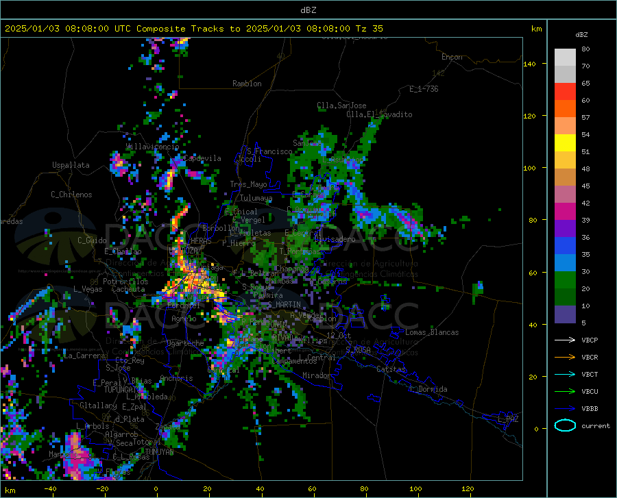Click the 'Capdevila' place label

[202, 158]
